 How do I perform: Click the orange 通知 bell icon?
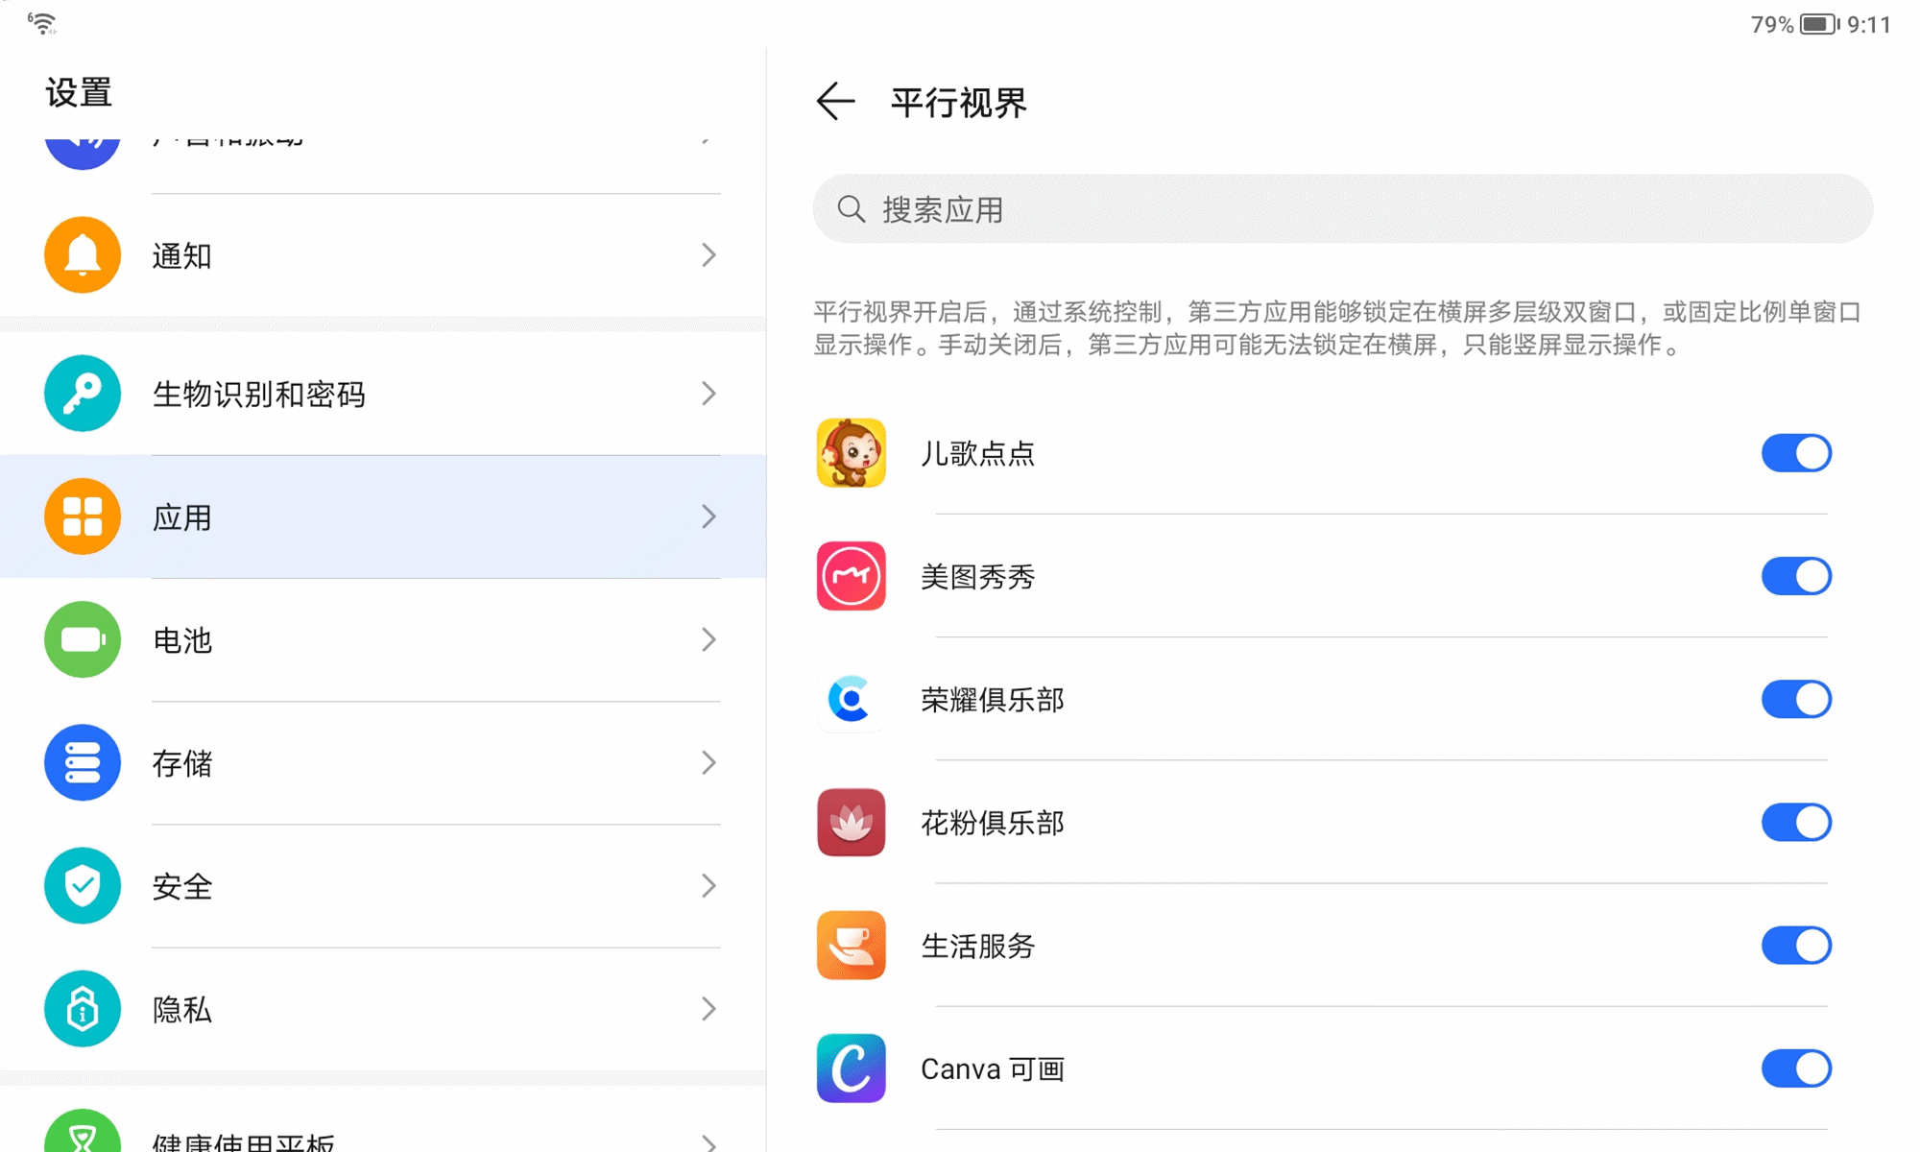tap(83, 255)
